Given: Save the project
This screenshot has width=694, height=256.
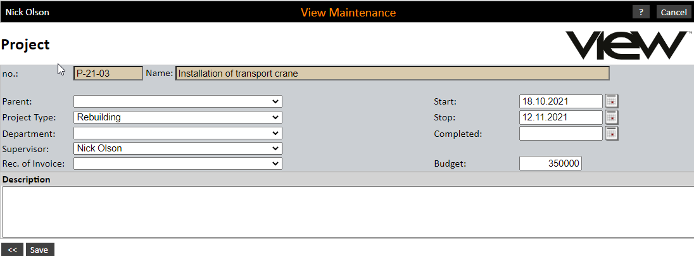Looking at the screenshot, I should point(39,250).
